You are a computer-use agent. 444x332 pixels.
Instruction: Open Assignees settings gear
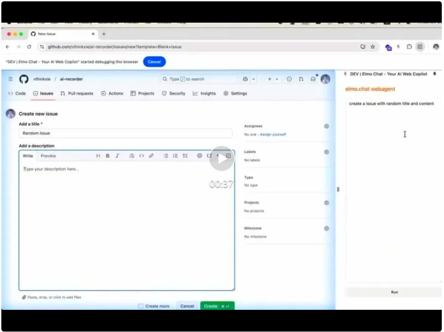pyautogui.click(x=327, y=126)
